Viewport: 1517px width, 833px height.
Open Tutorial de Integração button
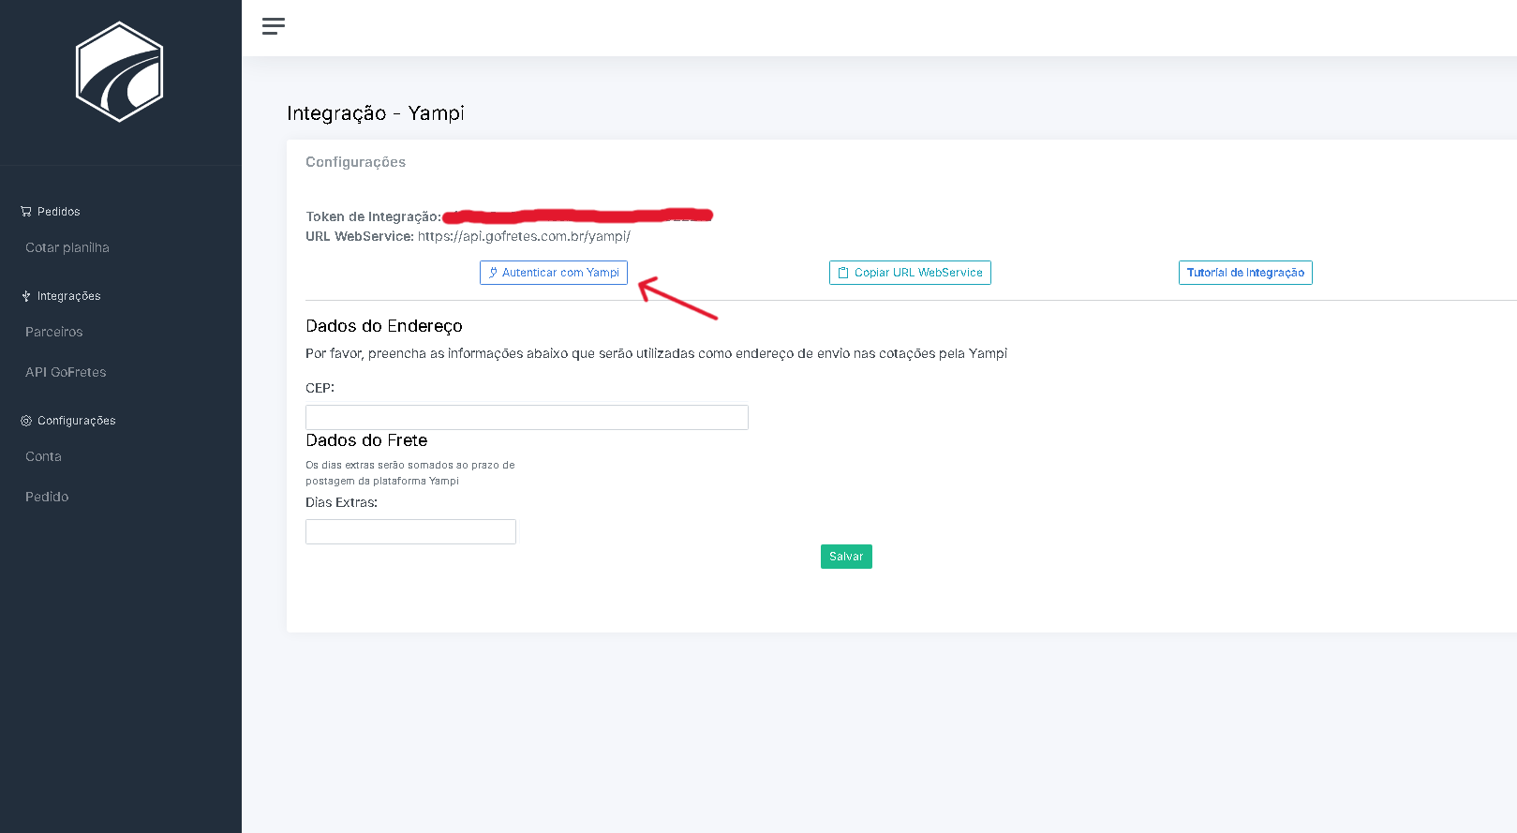coord(1245,273)
